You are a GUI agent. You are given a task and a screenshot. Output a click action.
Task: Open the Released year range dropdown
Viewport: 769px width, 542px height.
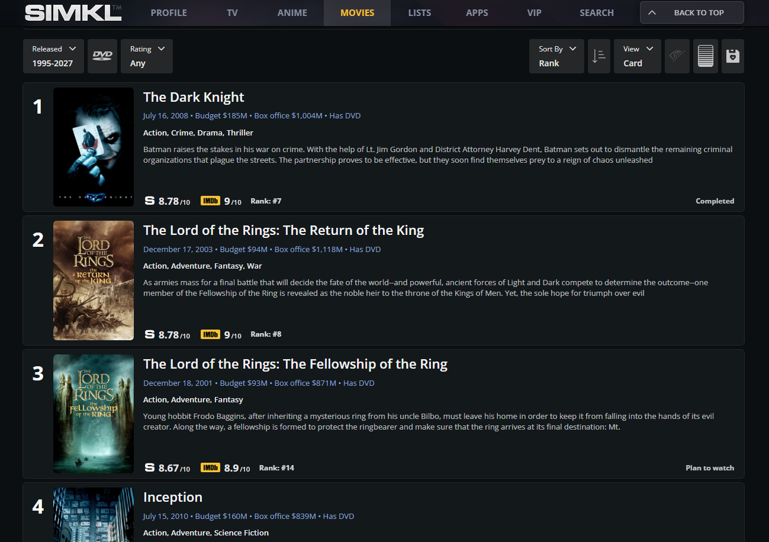coord(54,56)
